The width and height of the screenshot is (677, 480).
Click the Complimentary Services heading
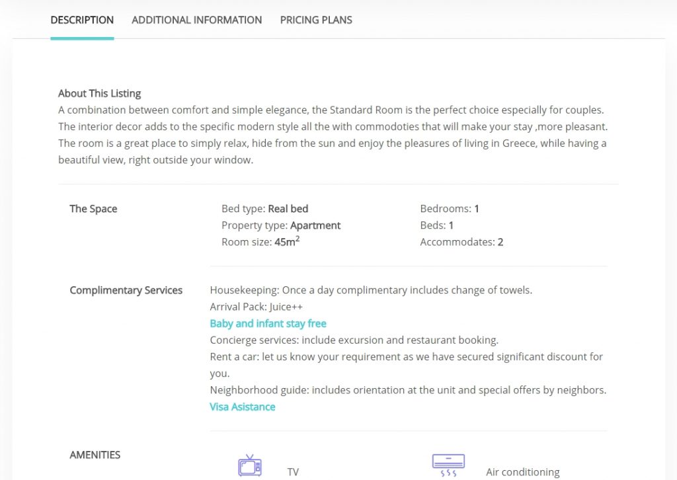coord(126,290)
